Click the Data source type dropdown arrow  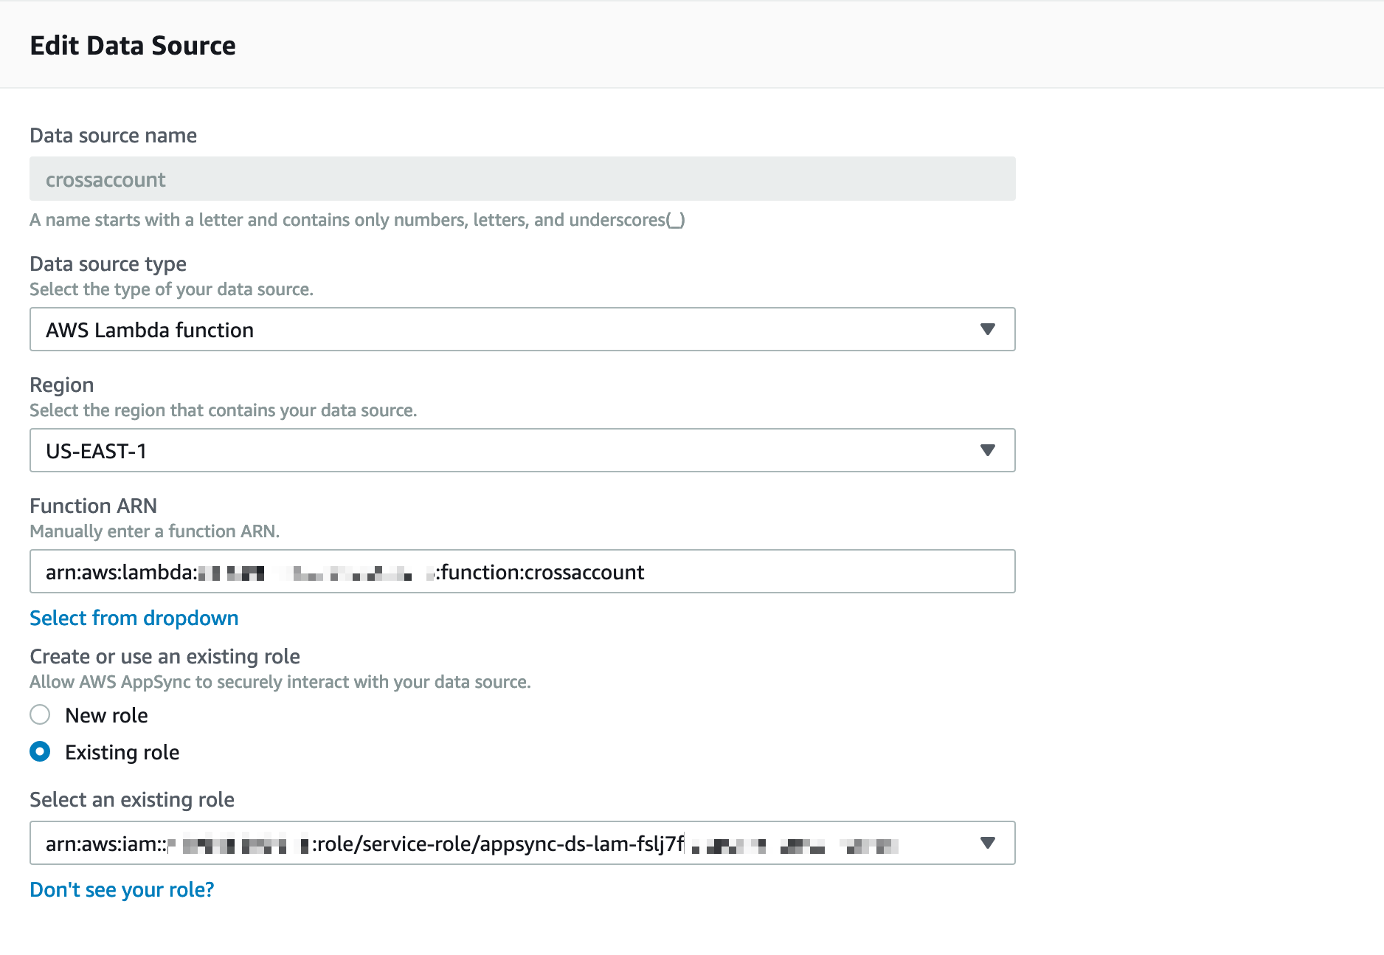pyautogui.click(x=987, y=329)
